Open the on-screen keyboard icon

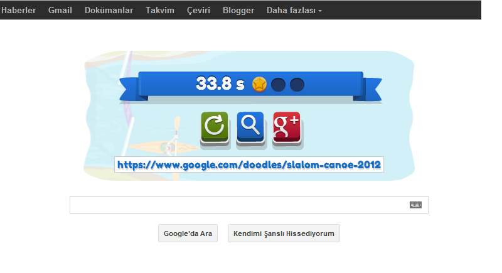tap(415, 205)
